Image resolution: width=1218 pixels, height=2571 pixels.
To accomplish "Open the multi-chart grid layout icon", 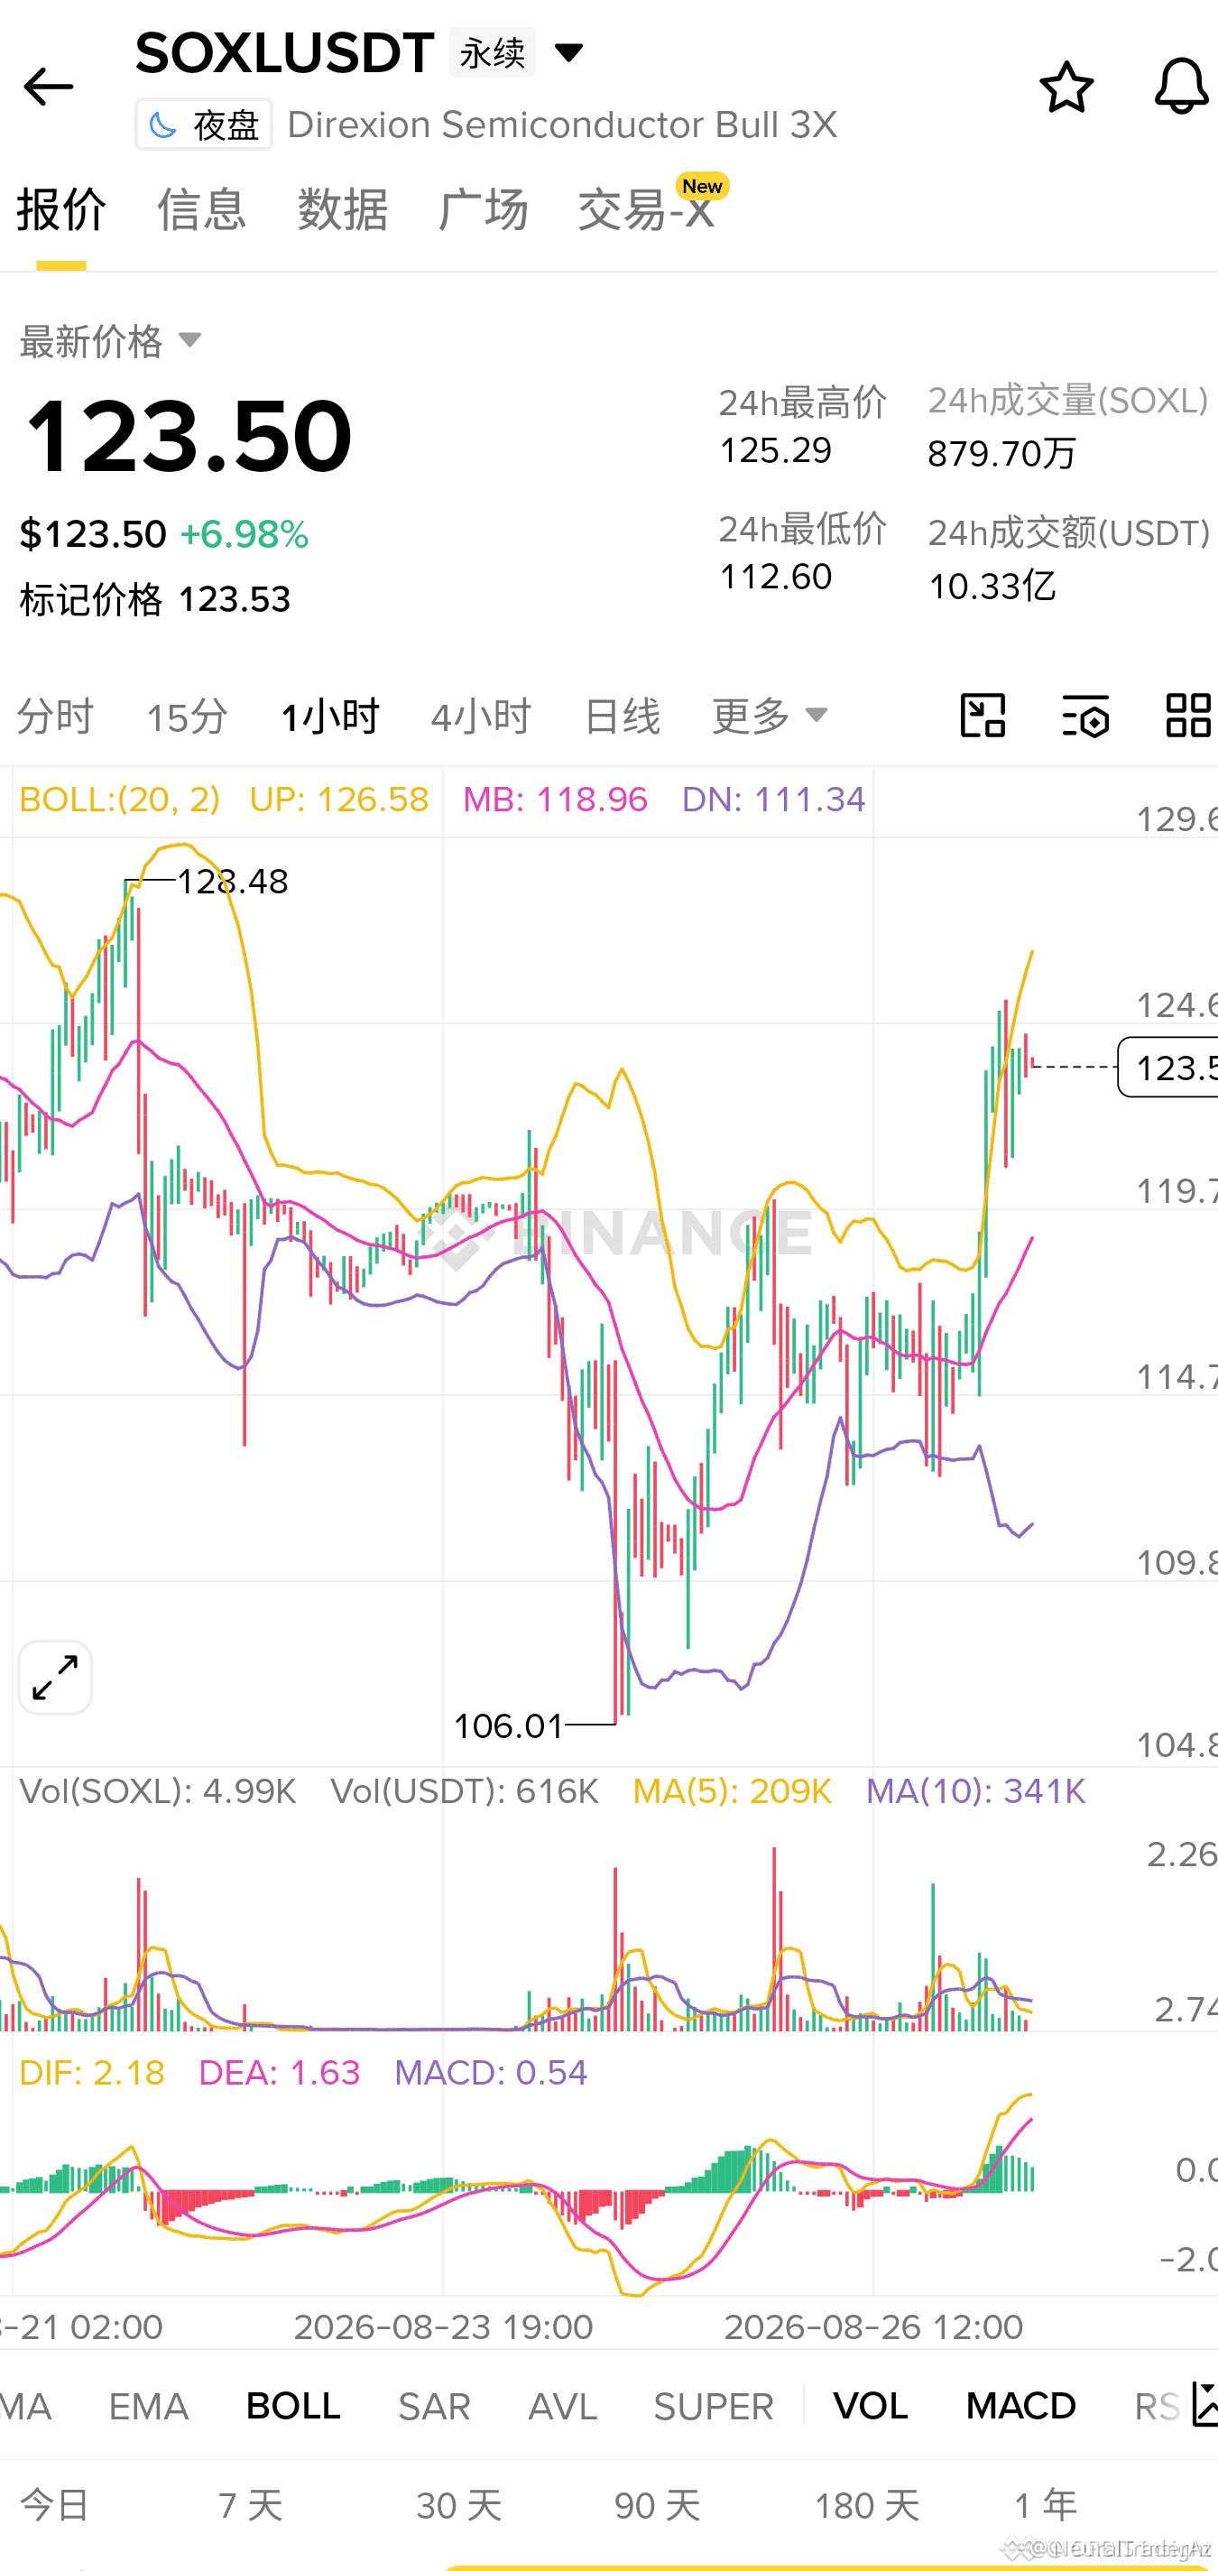I will [x=1188, y=716].
